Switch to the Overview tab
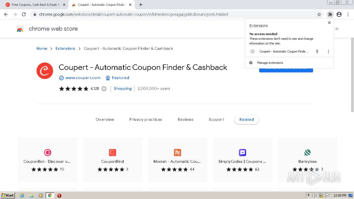 [x=105, y=120]
